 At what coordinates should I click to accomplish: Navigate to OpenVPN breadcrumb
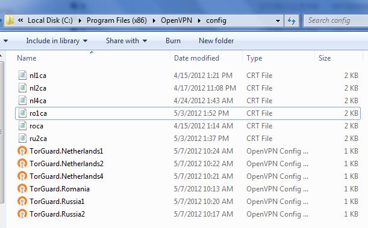[176, 20]
